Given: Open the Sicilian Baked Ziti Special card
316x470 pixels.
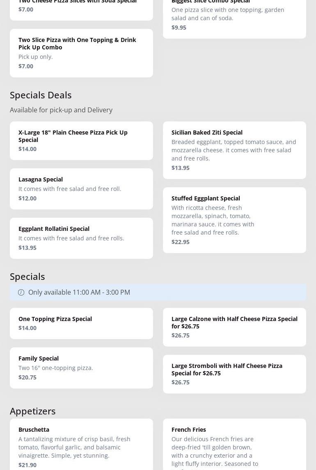Looking at the screenshot, I should [x=234, y=150].
